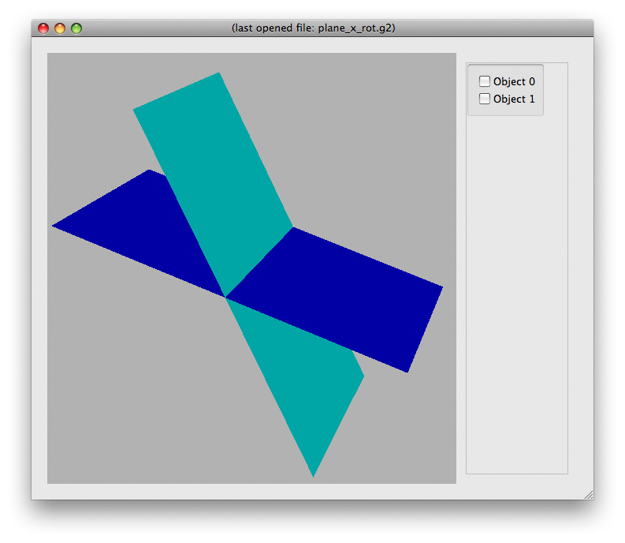Enable the Object 1 checkbox
The image size is (625, 543).
pyautogui.click(x=484, y=99)
